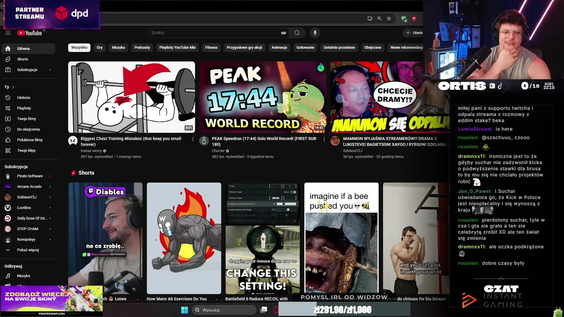Click the green browser extension icon
This screenshot has height=317, width=564.
pos(404,18)
